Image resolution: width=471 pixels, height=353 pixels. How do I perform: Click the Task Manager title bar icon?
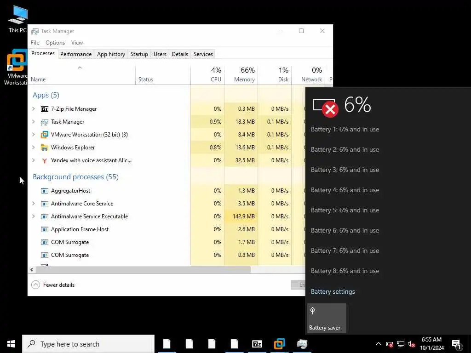click(x=35, y=31)
